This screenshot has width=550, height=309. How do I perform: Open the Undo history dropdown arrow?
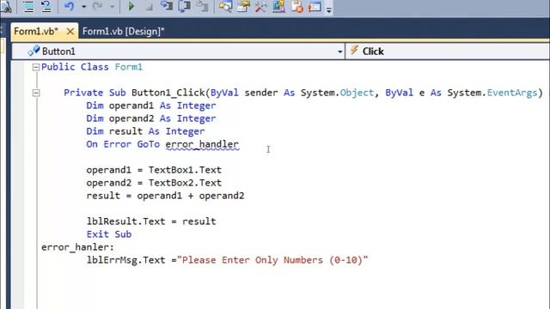coord(84,7)
